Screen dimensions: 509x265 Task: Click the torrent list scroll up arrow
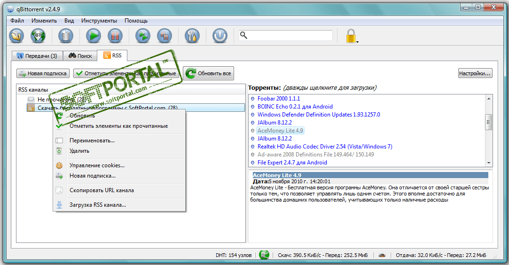(x=488, y=98)
